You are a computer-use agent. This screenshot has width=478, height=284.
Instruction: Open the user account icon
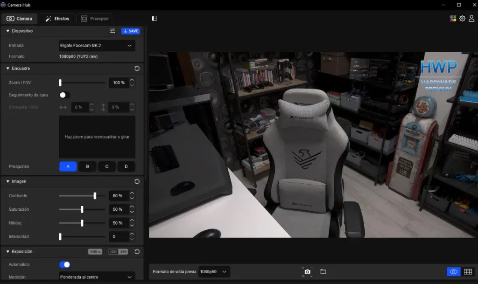point(471,19)
